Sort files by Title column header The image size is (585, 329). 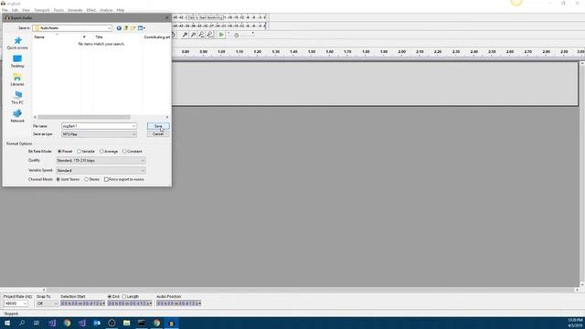(99, 37)
